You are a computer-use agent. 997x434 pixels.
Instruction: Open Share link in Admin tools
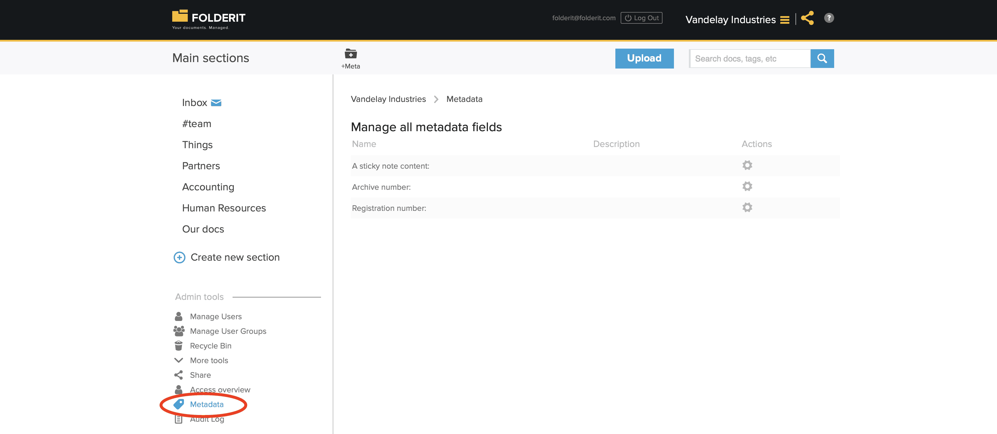[200, 375]
